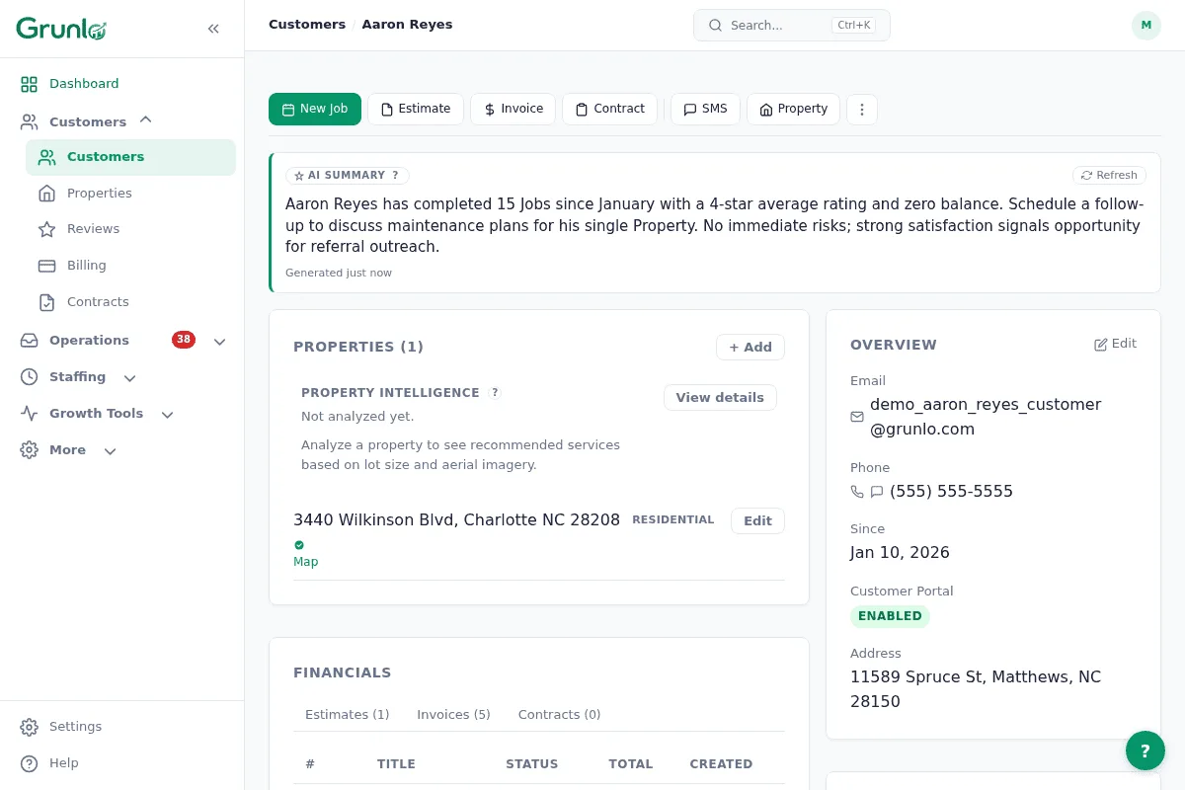This screenshot has height=790, width=1185.
Task: Click address 11589 Spruce St text
Action: pos(976,689)
